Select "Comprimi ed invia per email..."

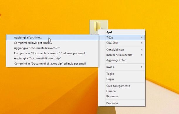52,43
